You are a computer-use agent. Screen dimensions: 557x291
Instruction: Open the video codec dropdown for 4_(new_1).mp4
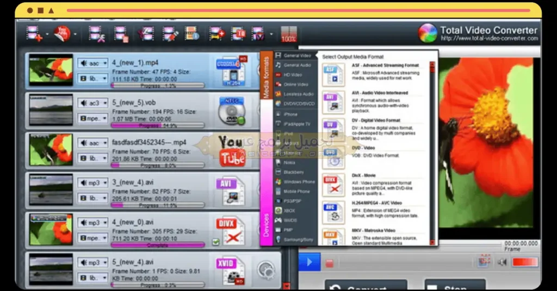click(92, 78)
